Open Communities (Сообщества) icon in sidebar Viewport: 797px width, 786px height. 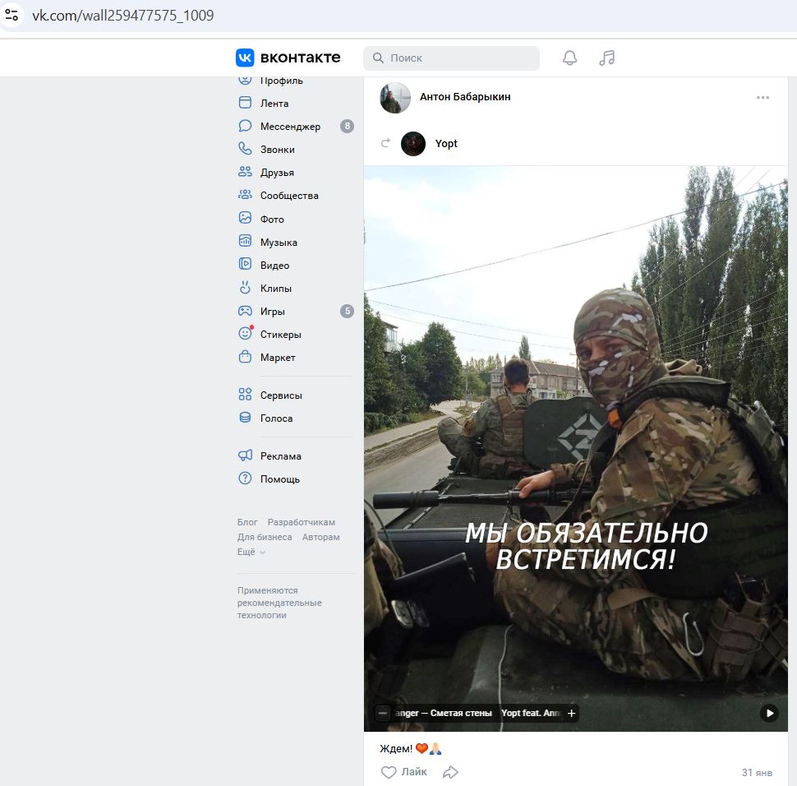[x=245, y=196]
